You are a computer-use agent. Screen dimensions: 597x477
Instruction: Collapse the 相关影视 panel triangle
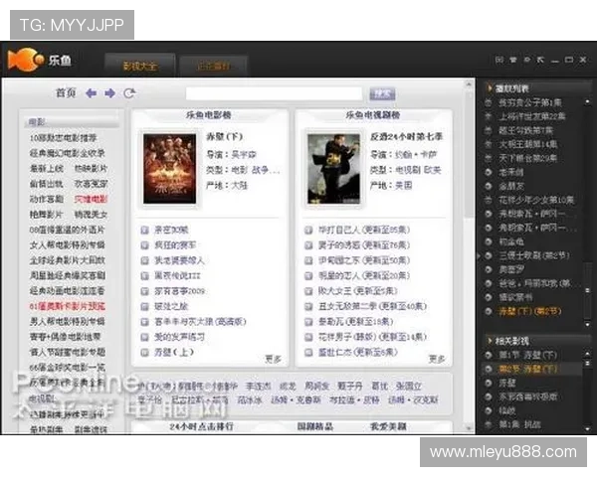[x=490, y=341]
